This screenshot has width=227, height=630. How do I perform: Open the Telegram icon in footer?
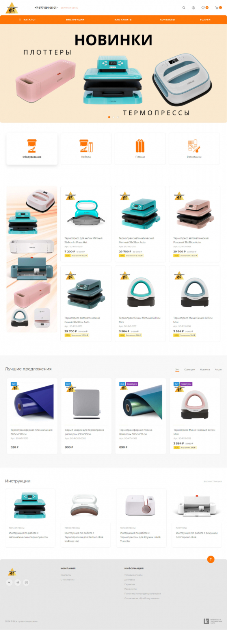(x=18, y=582)
